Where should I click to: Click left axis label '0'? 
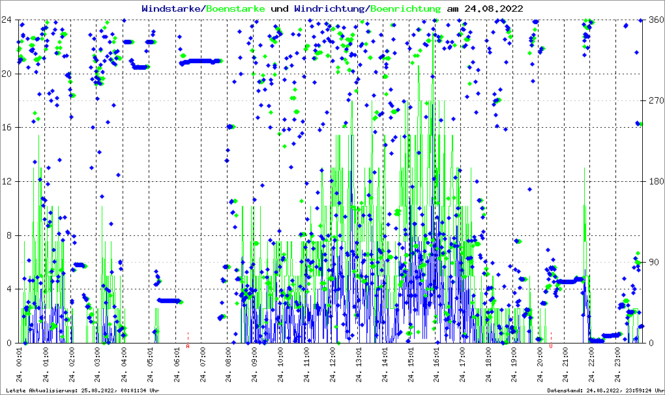pyautogui.click(x=8, y=343)
